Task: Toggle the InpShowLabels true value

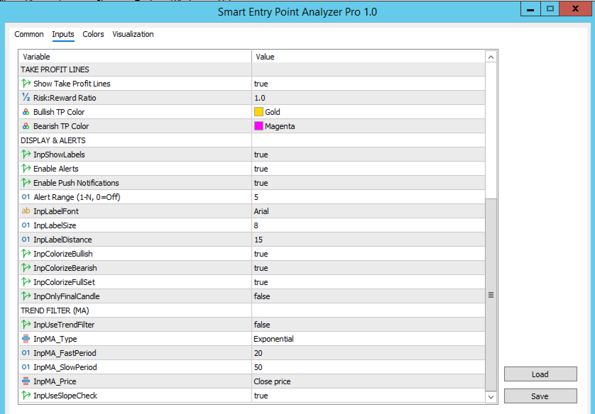Action: [368, 154]
